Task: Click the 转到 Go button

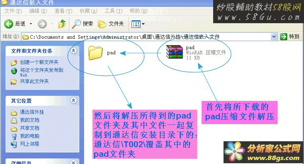Action: (x=290, y=36)
